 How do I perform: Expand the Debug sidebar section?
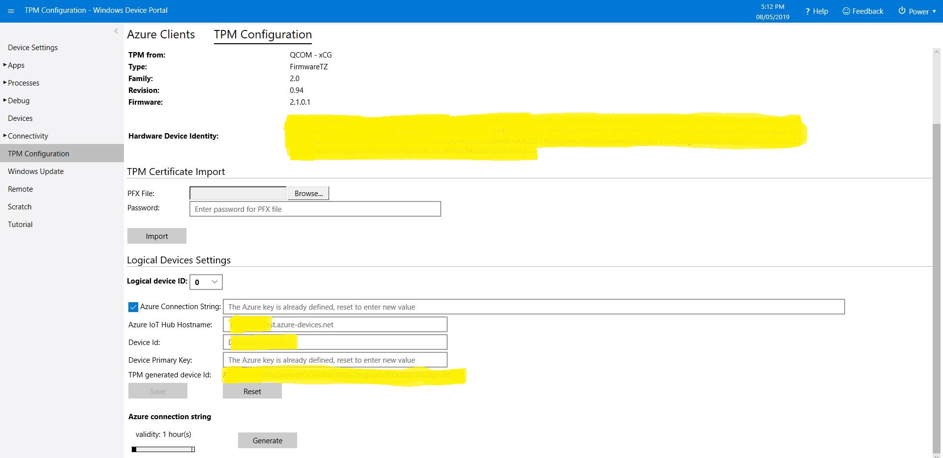[5, 100]
